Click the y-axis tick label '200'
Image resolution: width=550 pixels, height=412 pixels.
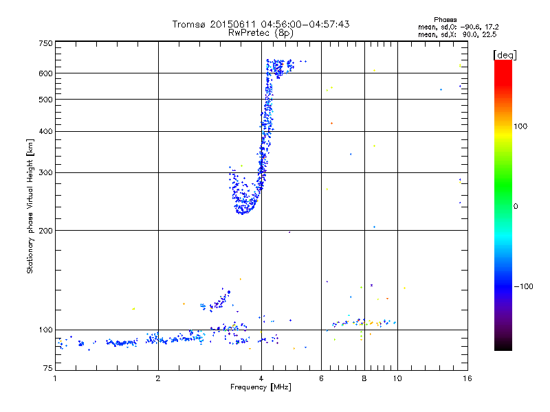point(46,231)
